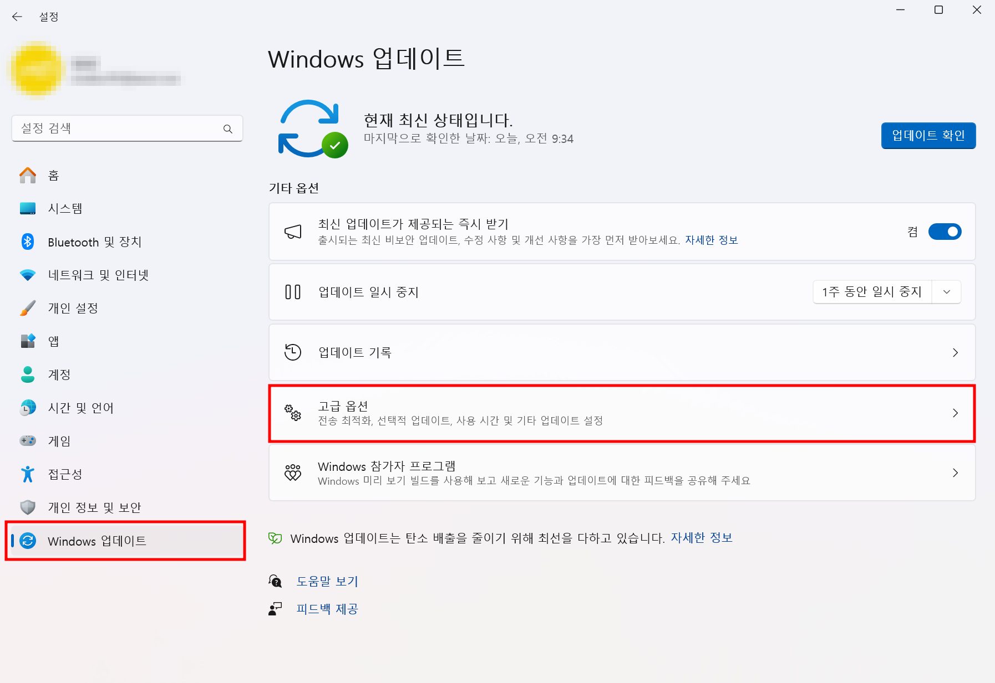Click the 홈 house icon

tap(28, 175)
